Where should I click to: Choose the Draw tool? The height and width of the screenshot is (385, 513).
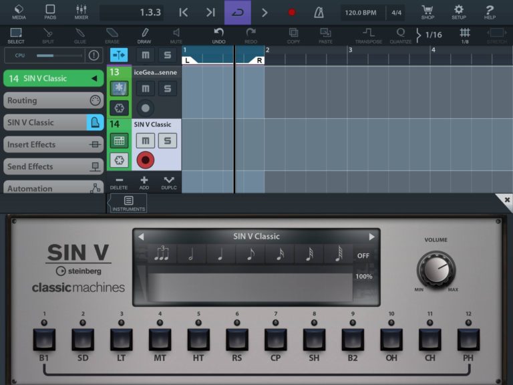point(144,35)
